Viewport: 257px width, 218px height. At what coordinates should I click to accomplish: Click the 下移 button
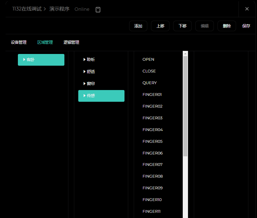click(182, 26)
